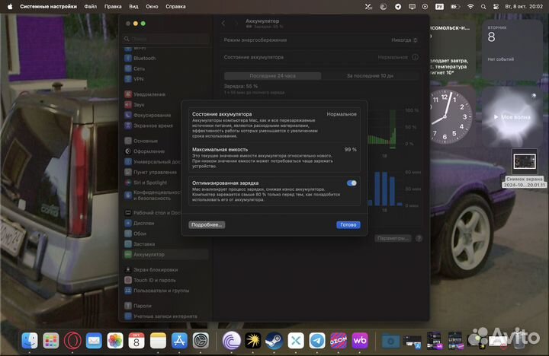The height and width of the screenshot is (356, 549).
Task: Open Calendar icon showing 8
Action: (136, 341)
